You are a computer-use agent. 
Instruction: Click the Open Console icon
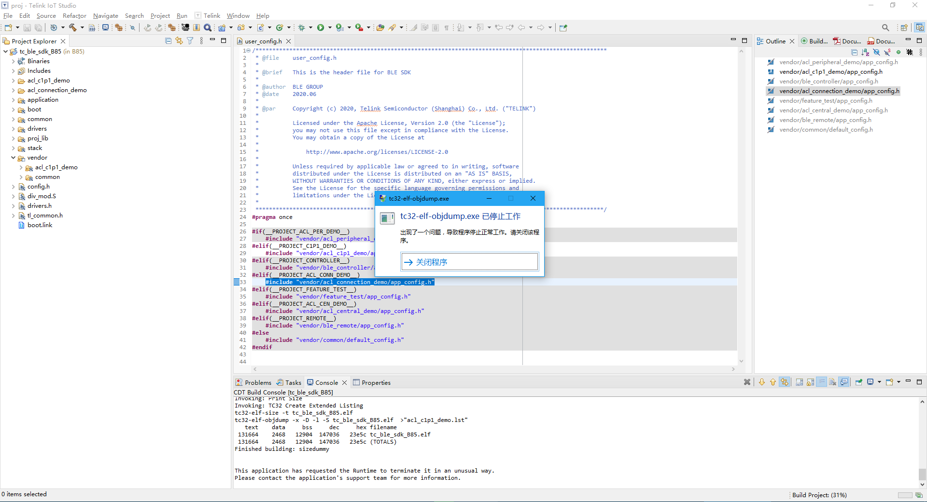(889, 382)
